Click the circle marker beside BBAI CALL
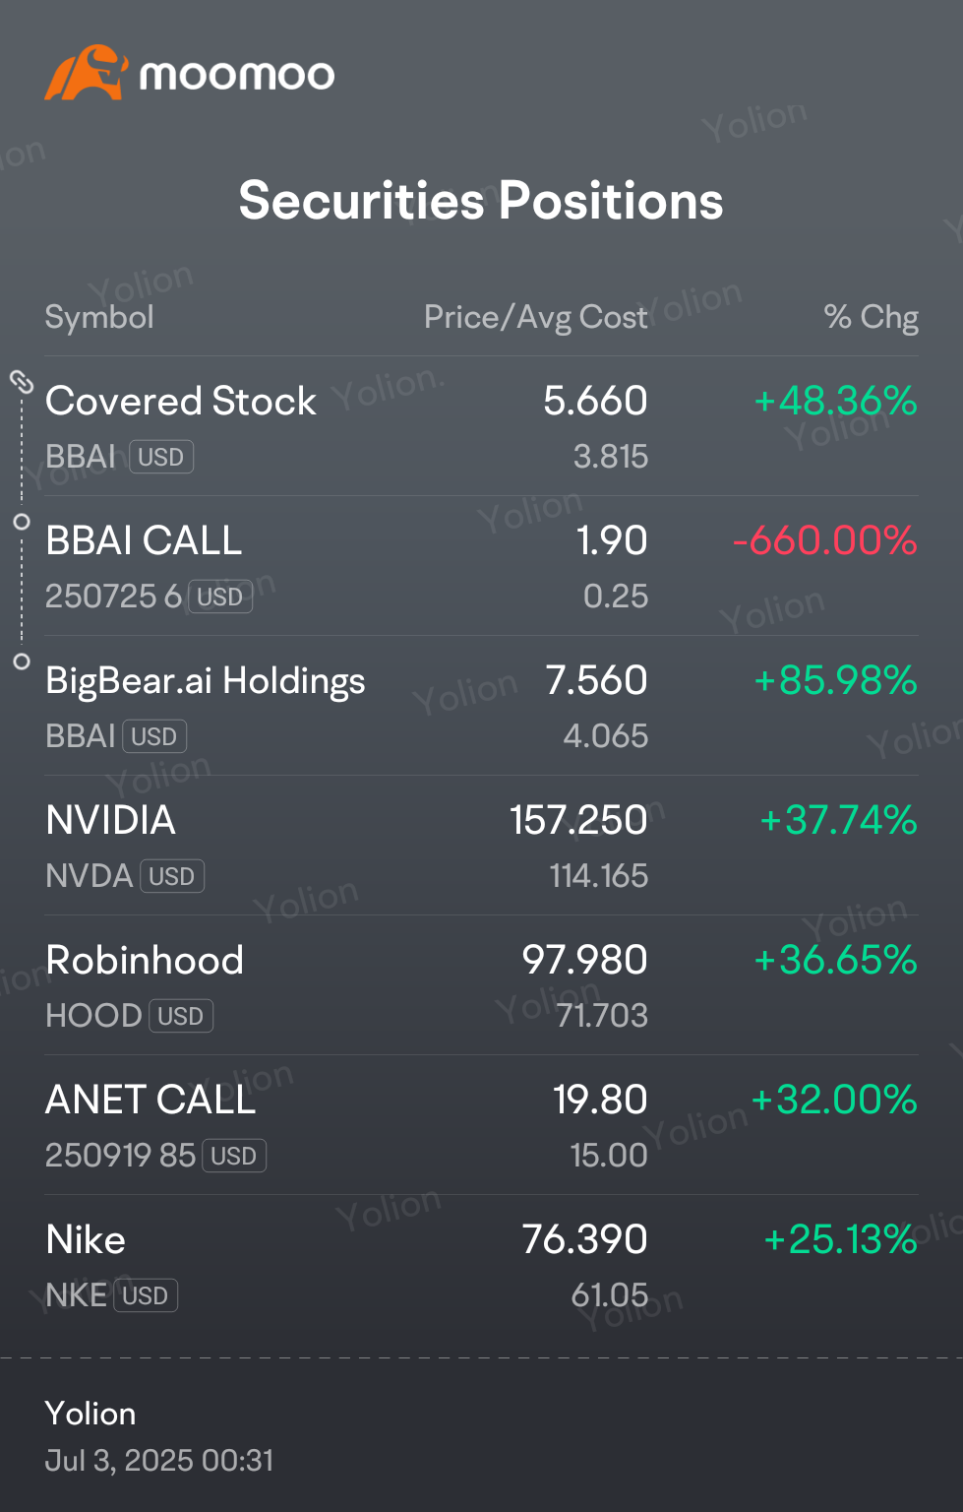963x1512 pixels. click(x=22, y=522)
